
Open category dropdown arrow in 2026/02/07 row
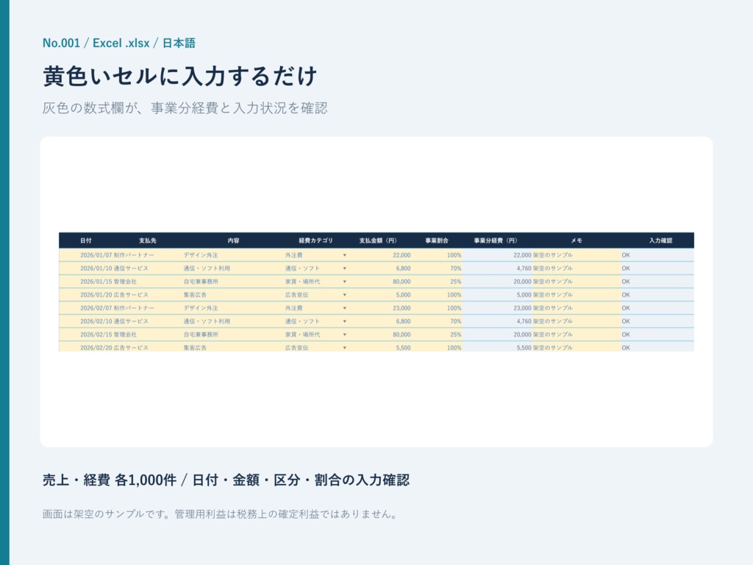pos(344,308)
